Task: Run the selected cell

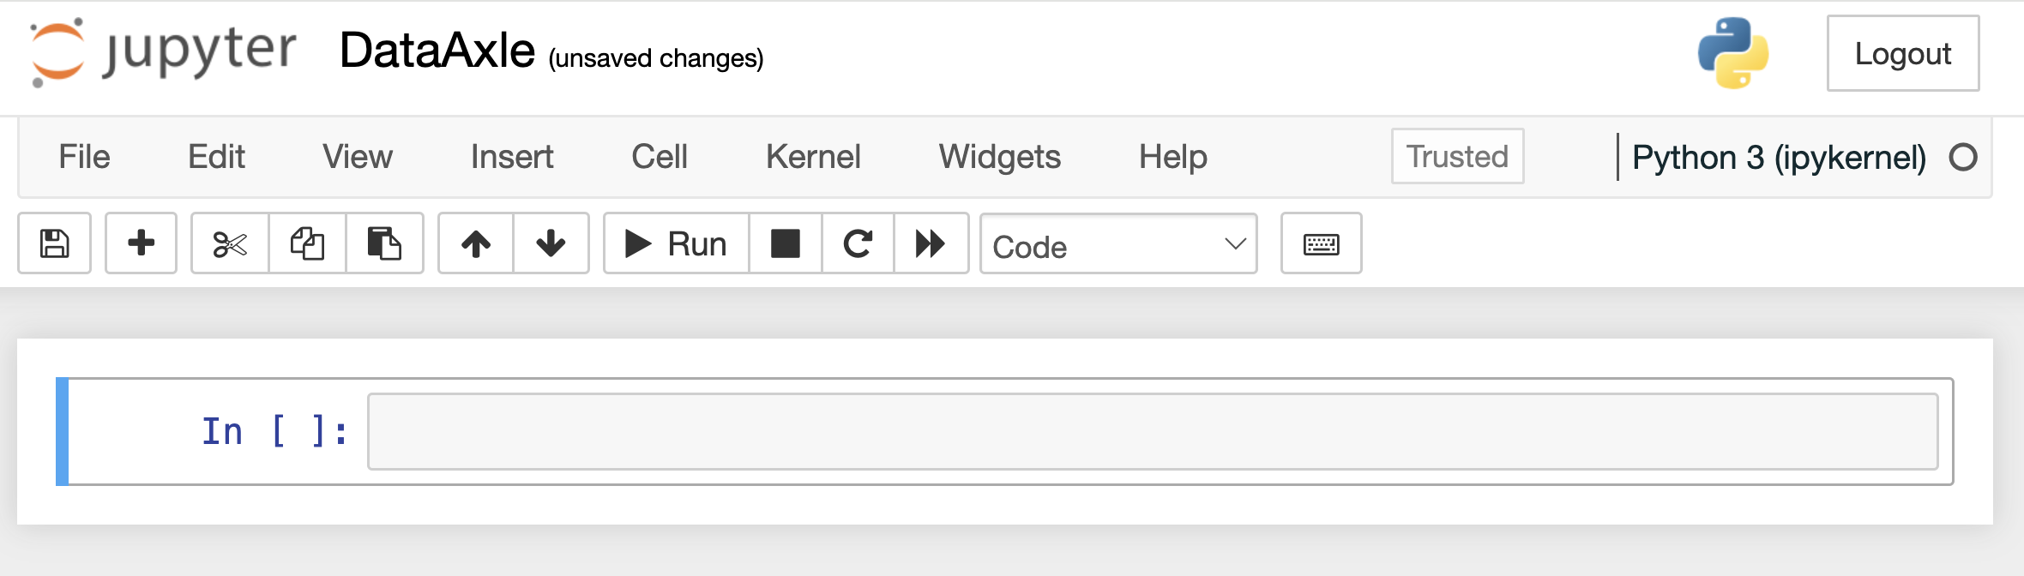Action: 675,243
